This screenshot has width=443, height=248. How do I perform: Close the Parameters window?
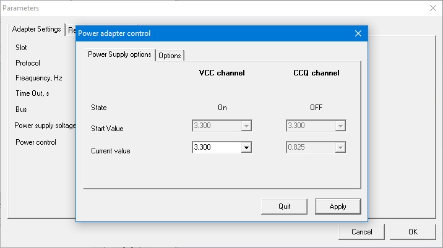point(432,8)
